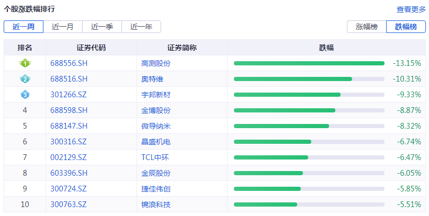Toggle to the 跌幅榜 ranking
This screenshot has width=429, height=216.
click(x=406, y=27)
